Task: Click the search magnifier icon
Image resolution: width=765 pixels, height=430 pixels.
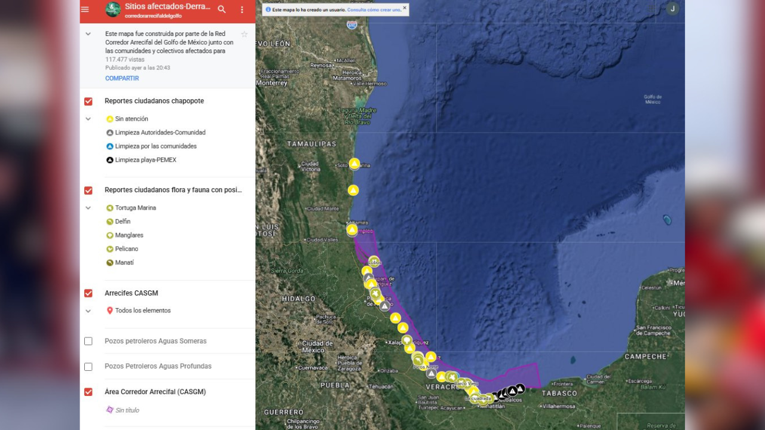Action: (x=222, y=10)
